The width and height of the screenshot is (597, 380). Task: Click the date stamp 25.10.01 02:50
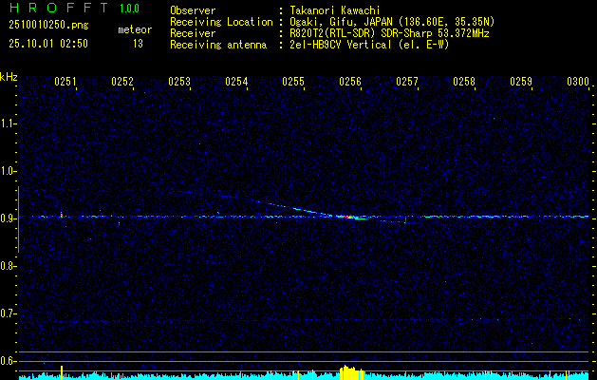(48, 44)
